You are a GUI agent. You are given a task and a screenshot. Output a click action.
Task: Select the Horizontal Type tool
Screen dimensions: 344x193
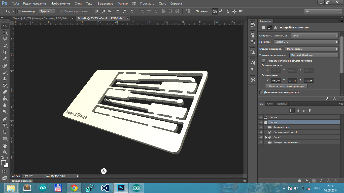pyautogui.click(x=5, y=125)
